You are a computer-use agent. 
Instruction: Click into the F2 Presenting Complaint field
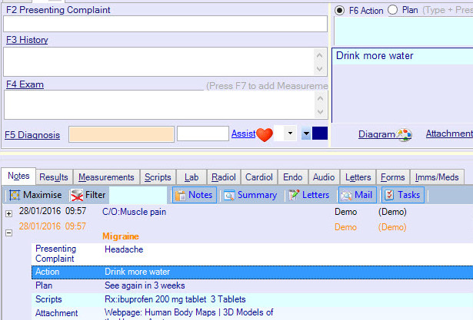click(165, 24)
